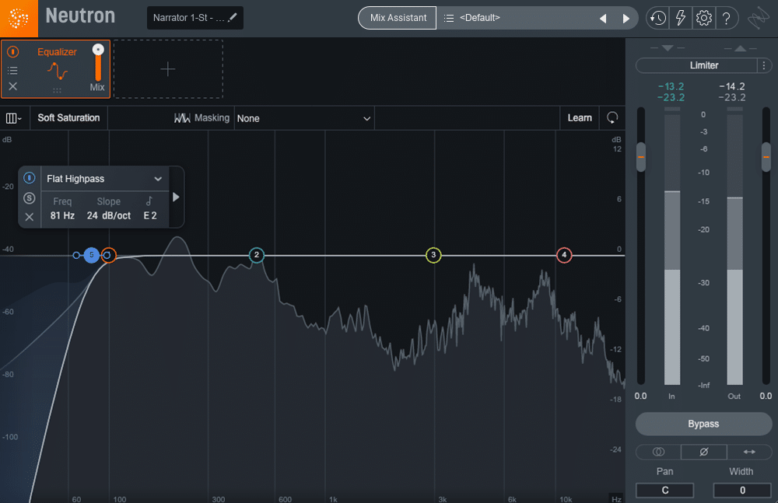This screenshot has height=503, width=778.
Task: Open Equalizer module presets list icon
Action: (13, 71)
